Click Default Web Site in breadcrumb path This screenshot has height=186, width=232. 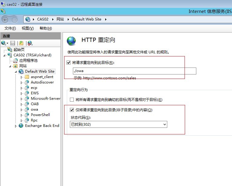click(x=87, y=19)
